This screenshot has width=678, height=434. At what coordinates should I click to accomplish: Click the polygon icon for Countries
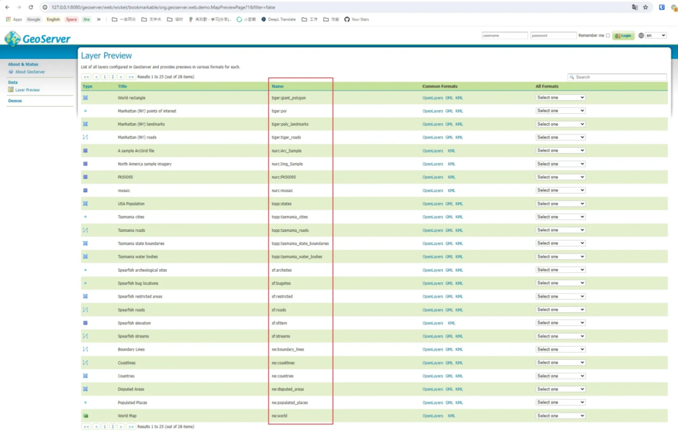click(x=85, y=376)
